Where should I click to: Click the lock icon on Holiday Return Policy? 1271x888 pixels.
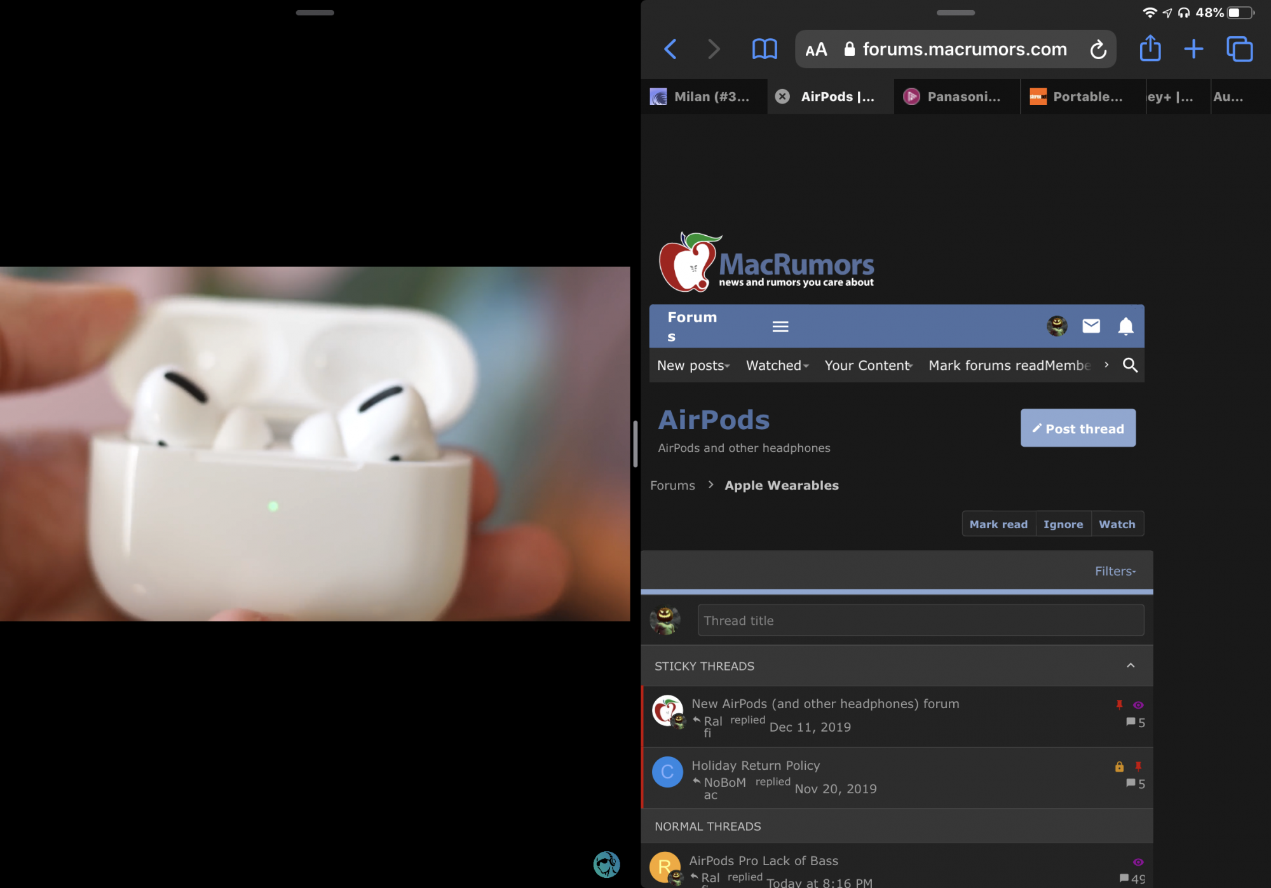pyautogui.click(x=1119, y=767)
